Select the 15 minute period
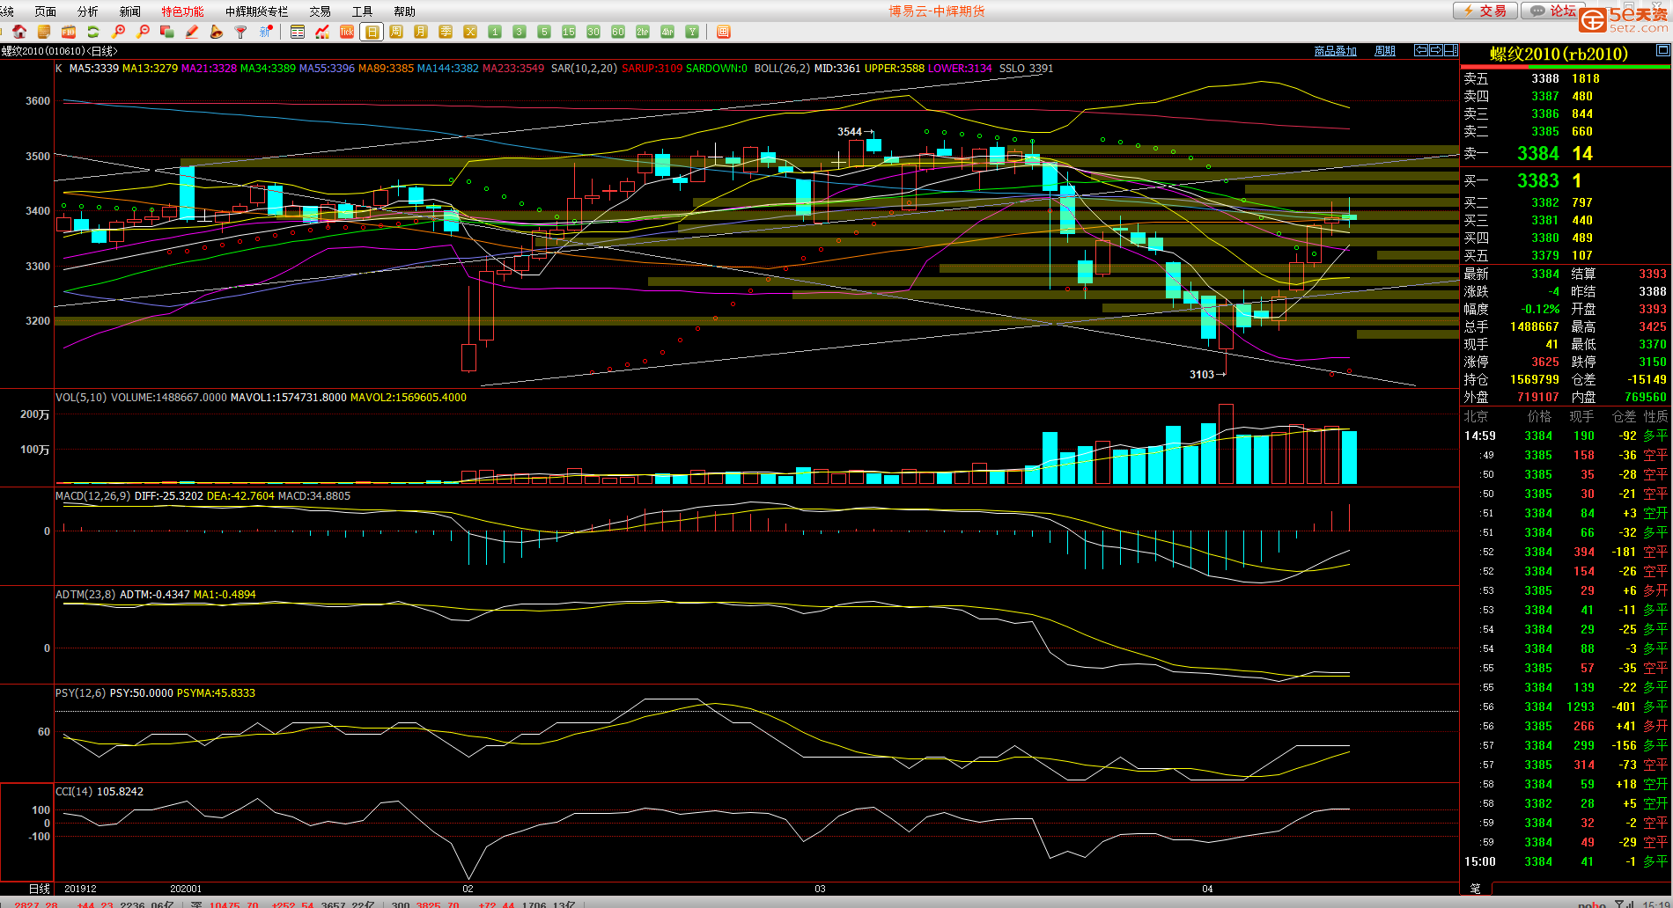 [569, 32]
